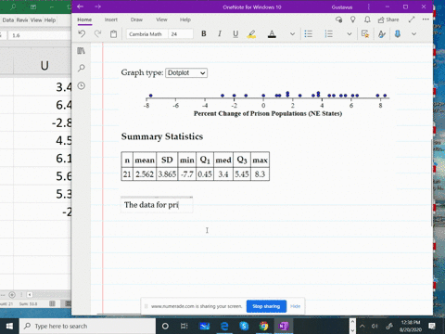
Task: Click the To Do tag icon
Action: (365, 33)
